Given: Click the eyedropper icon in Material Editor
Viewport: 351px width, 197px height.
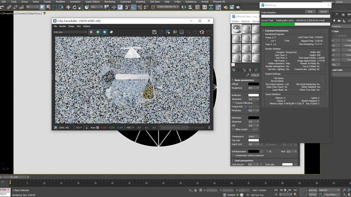Looking at the screenshot, I should pos(247,75).
